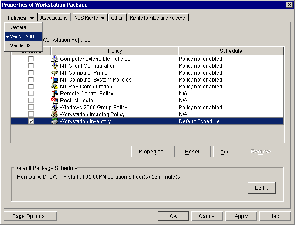Click the Apply button
The height and width of the screenshot is (225, 295).
(241, 216)
